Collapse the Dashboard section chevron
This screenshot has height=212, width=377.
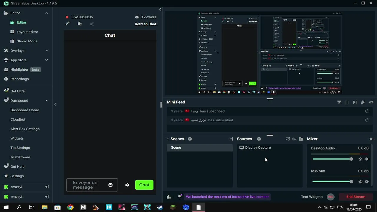click(x=47, y=101)
